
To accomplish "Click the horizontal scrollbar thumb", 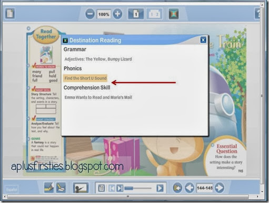I will pyautogui.click(x=128, y=197).
